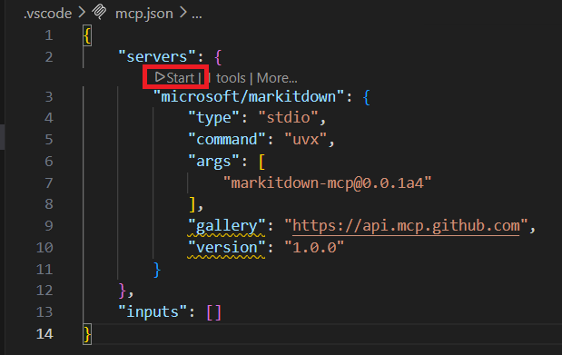Click line number 1 in the gutter
The image size is (562, 355).
(x=49, y=35)
